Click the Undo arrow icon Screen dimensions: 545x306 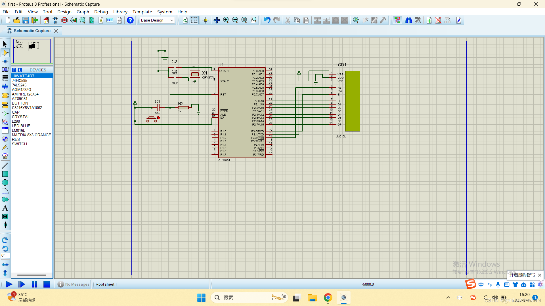coord(267,20)
